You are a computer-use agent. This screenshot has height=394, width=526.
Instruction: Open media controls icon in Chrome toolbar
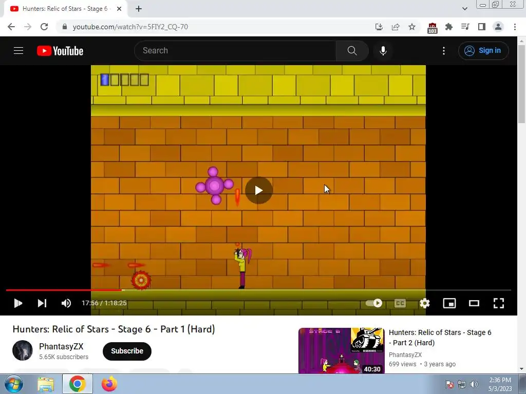click(465, 27)
